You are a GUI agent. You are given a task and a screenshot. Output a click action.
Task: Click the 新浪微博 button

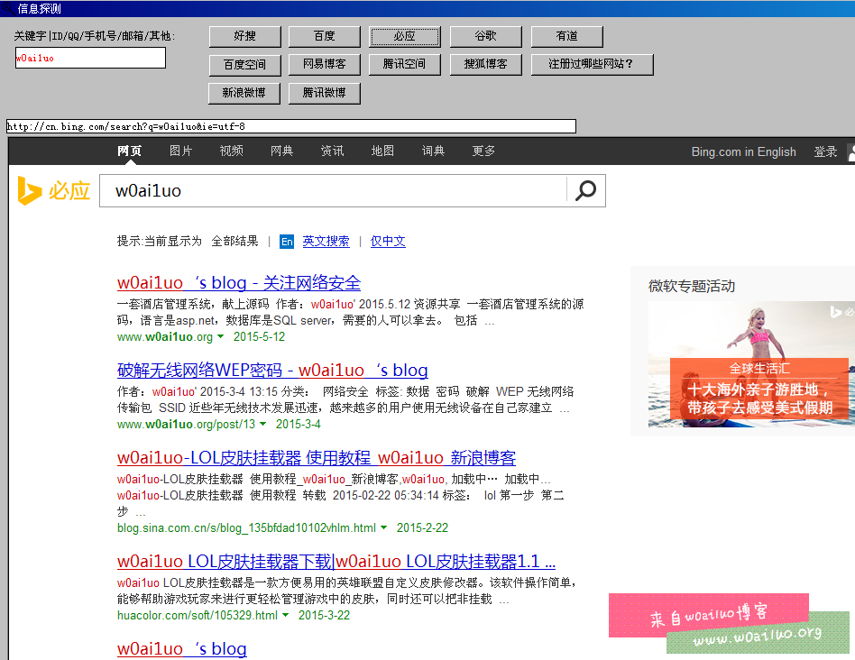pos(244,93)
